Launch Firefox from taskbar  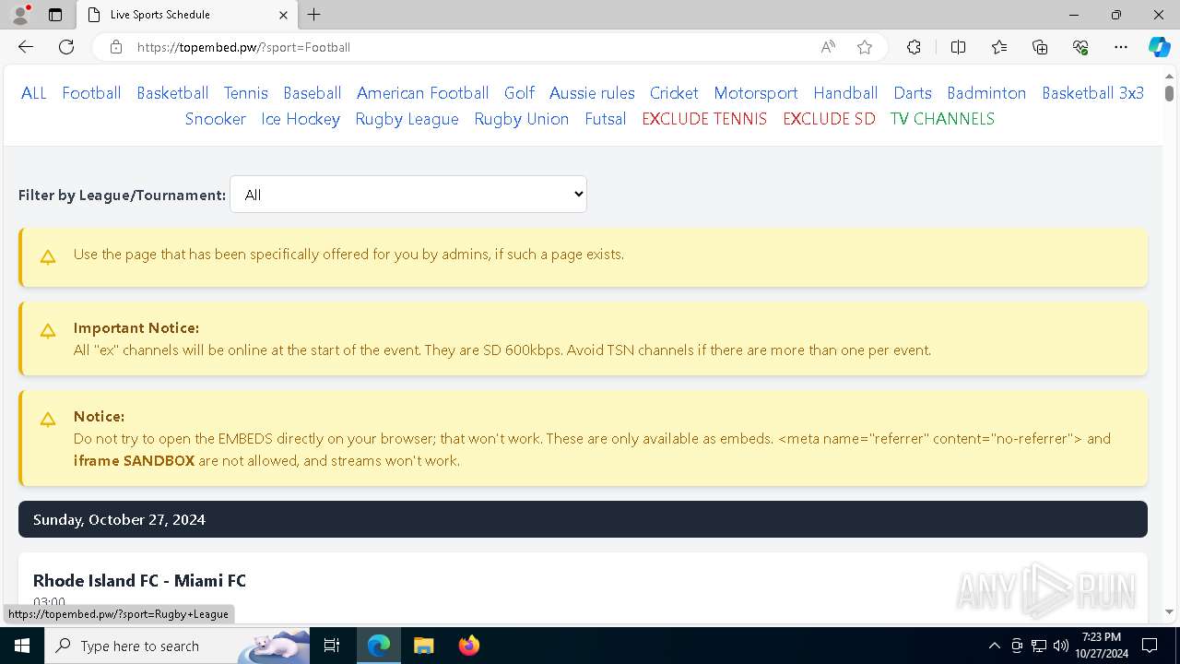click(468, 646)
